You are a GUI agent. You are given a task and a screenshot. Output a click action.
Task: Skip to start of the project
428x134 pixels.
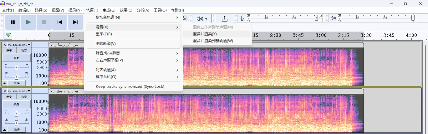(x=60, y=22)
